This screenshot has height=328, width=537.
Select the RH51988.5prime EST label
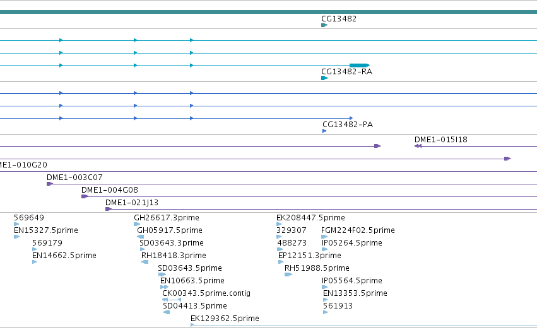point(317,269)
